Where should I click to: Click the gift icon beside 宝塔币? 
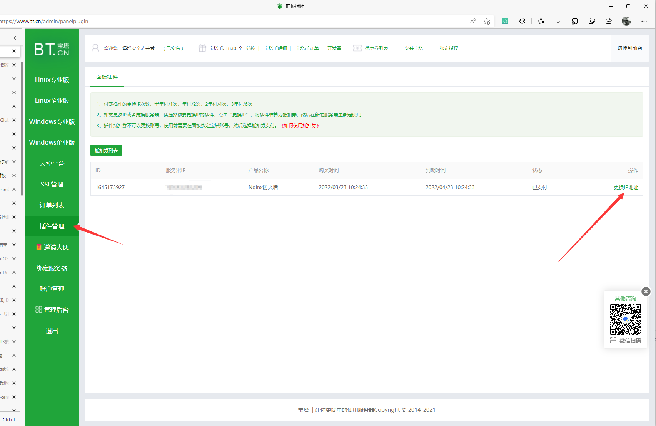[202, 48]
